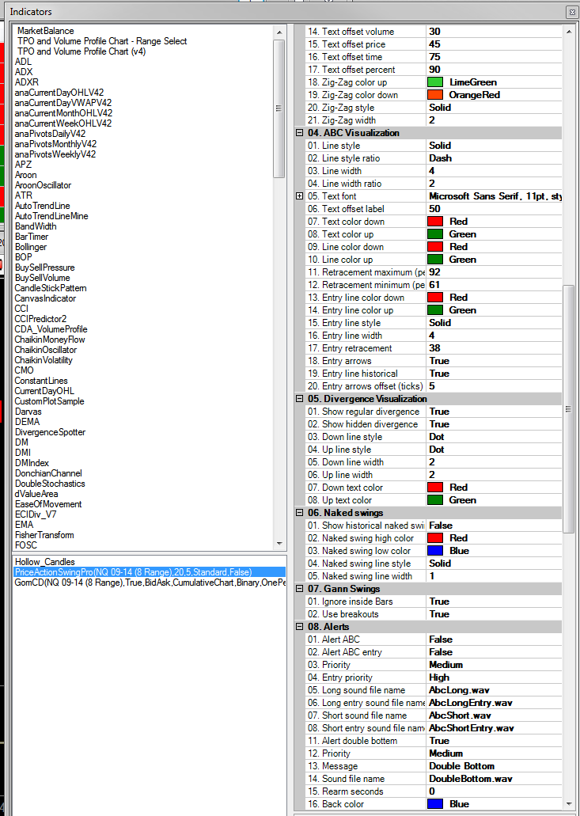Image resolution: width=580 pixels, height=816 pixels.
Task: Select MarketBalance in the indicator list
Action: point(45,31)
